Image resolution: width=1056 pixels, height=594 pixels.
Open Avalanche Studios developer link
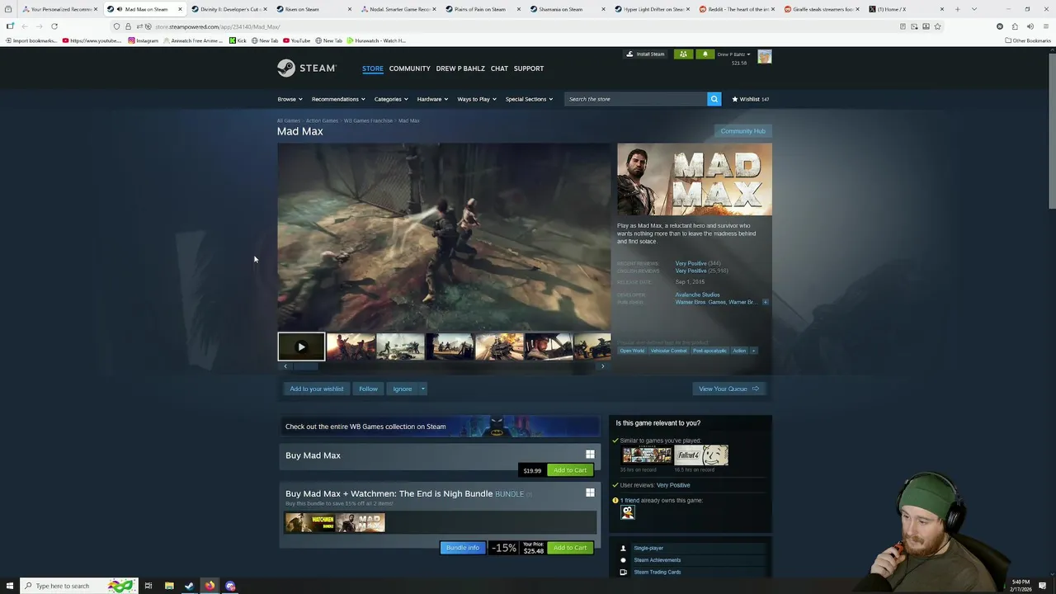tap(697, 295)
